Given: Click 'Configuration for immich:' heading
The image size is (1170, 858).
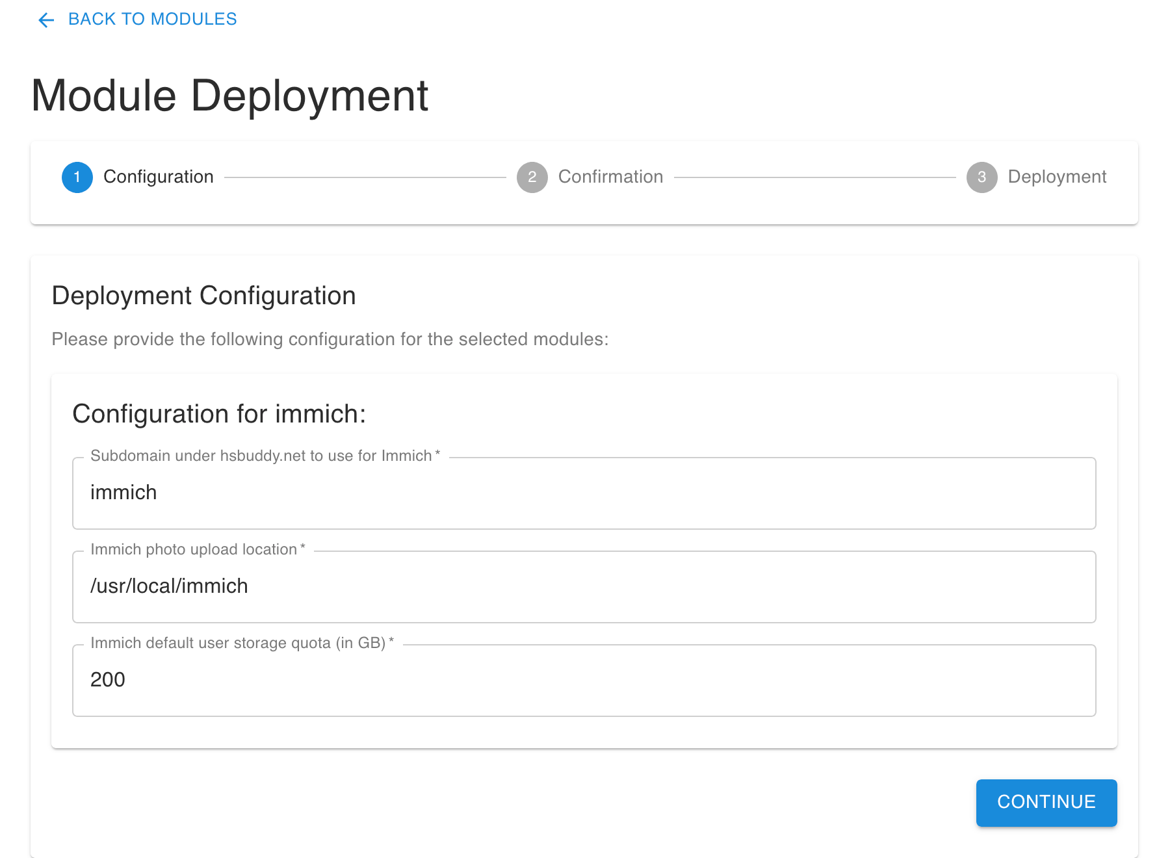Looking at the screenshot, I should point(219,414).
